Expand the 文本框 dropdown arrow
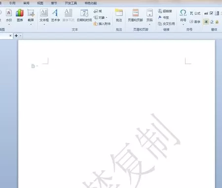The width and height of the screenshot is (222, 188). (x=44, y=24)
